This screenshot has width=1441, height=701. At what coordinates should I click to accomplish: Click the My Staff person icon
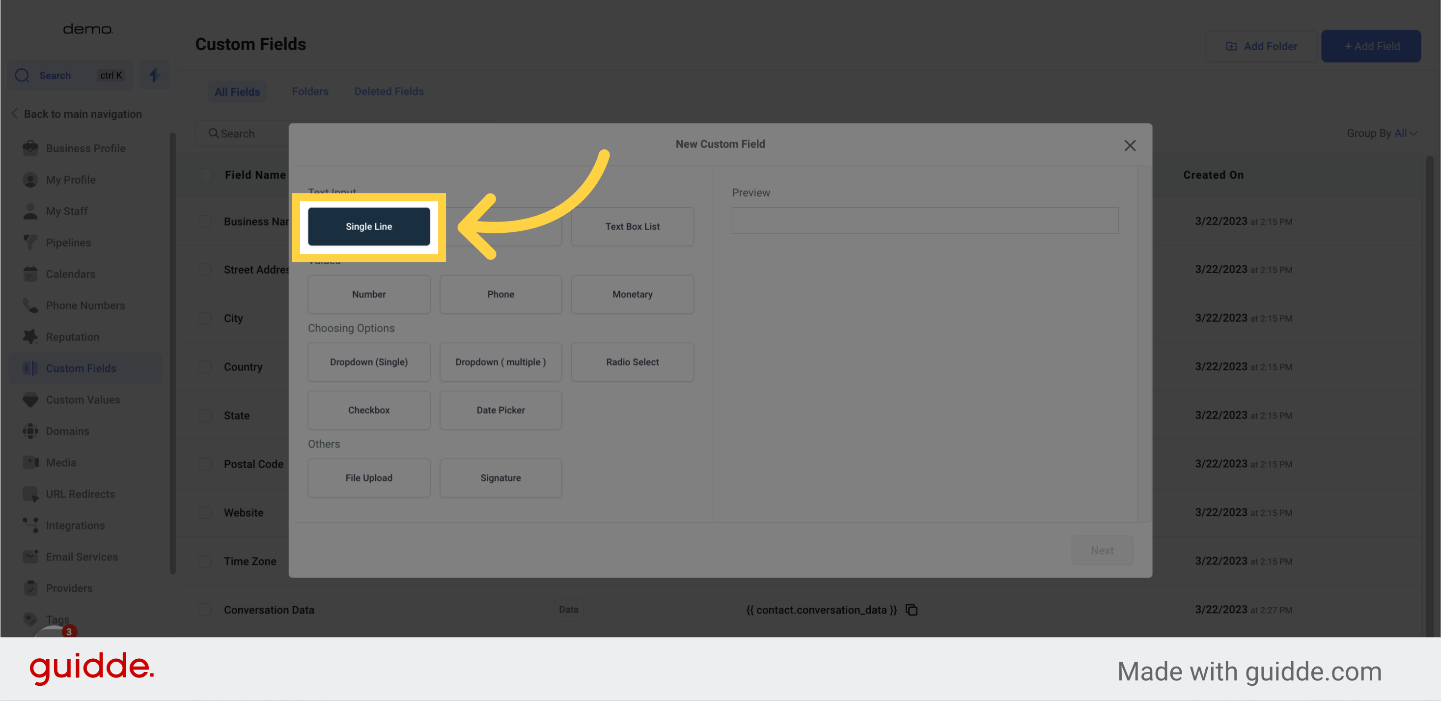30,211
